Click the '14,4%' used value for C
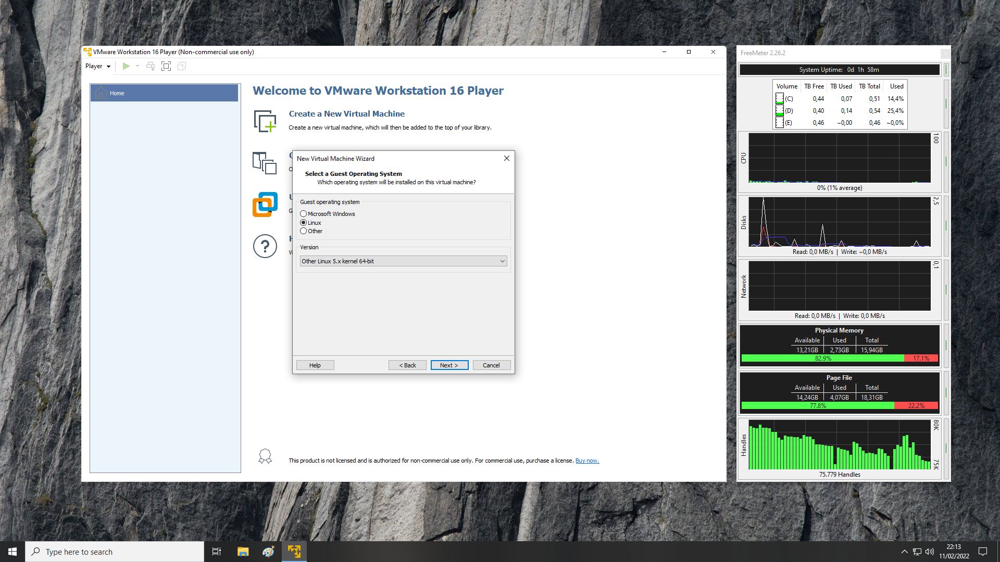1000x562 pixels. pos(895,98)
